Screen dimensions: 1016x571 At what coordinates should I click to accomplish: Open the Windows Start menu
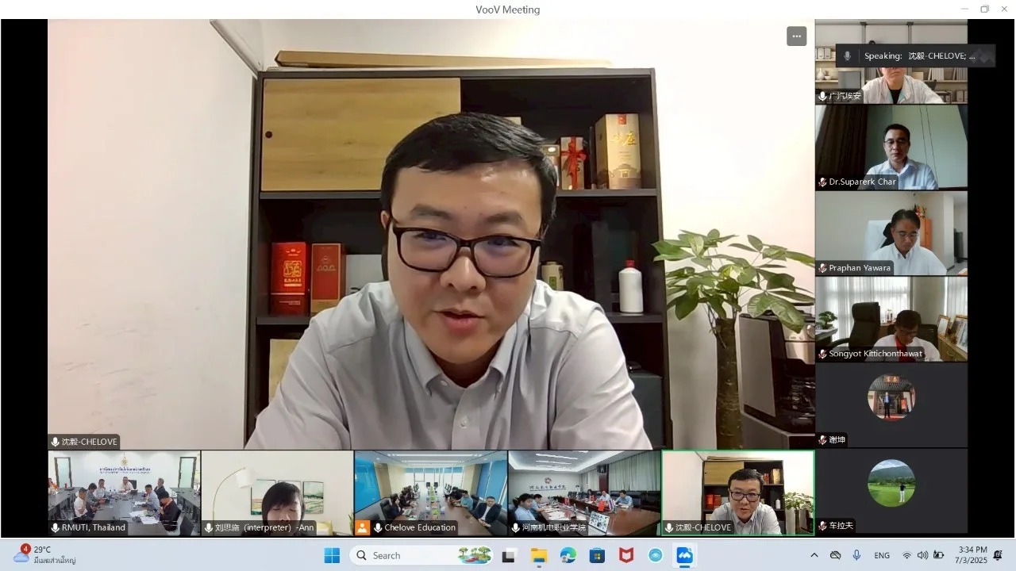332,555
